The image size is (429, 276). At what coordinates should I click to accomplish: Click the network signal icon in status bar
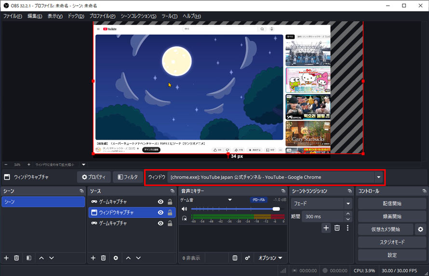click(283, 271)
